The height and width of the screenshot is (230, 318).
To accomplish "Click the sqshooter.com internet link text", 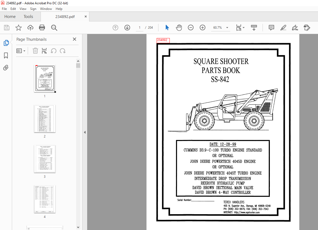I will click(x=247, y=212).
